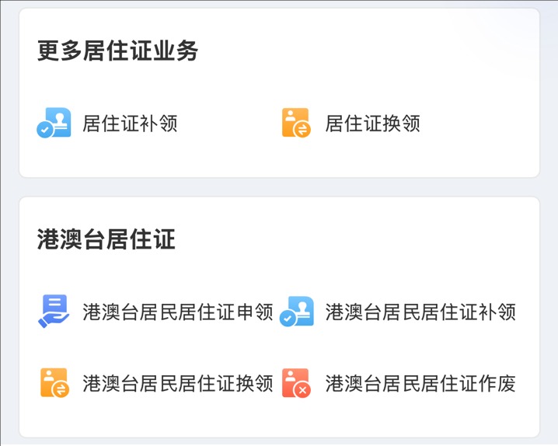The image size is (558, 446).
Task: Click the 港澳台居住证 section heading
Action: 106,239
